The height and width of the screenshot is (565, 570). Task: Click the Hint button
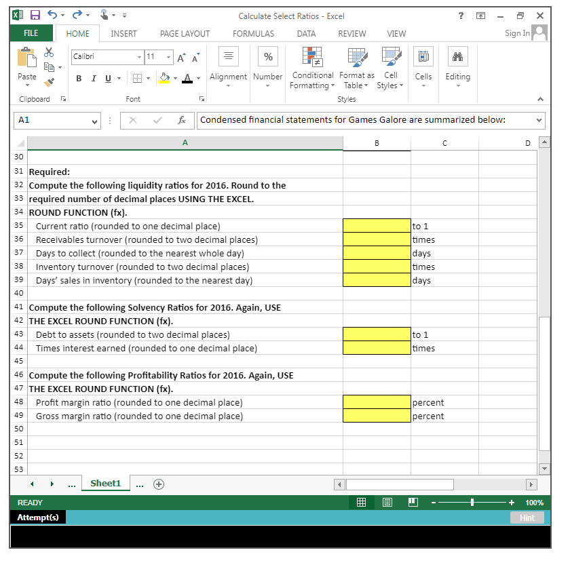(x=527, y=518)
